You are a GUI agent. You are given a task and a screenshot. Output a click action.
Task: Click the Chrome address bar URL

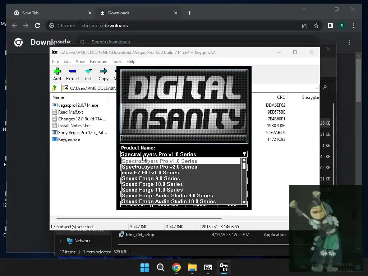click(105, 26)
